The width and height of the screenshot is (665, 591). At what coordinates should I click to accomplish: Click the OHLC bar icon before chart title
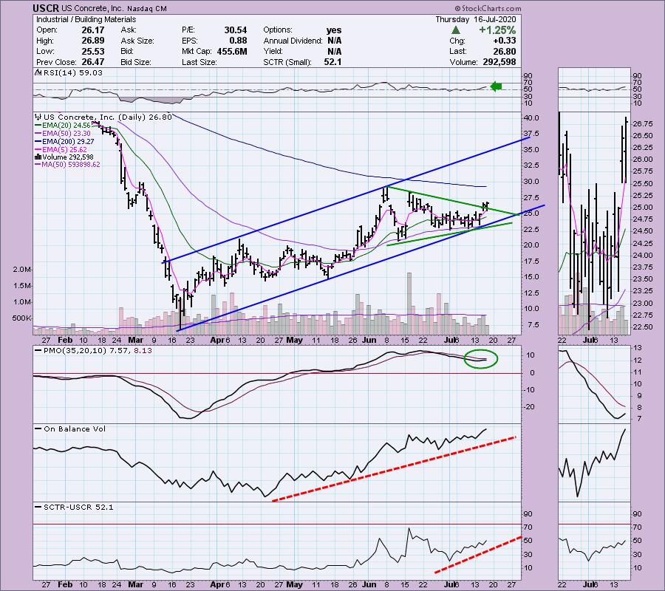pyautogui.click(x=38, y=117)
